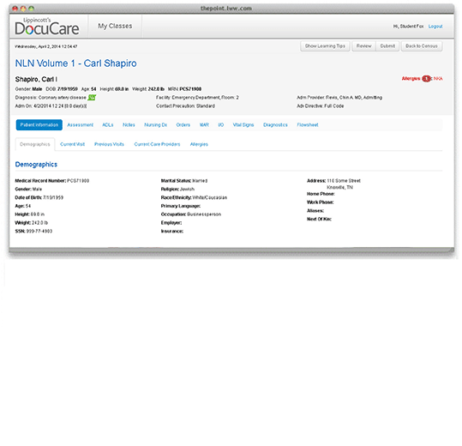This screenshot has width=462, height=446.
Task: Open the Assessment tab
Action: (x=81, y=125)
